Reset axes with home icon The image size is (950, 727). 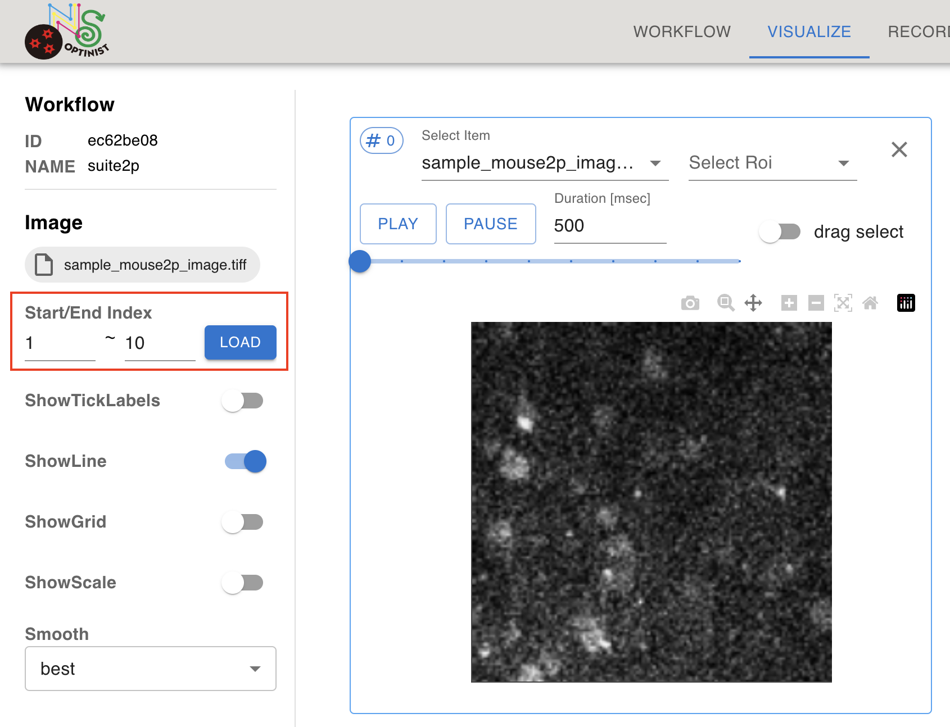coord(870,303)
